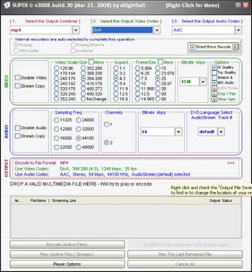The width and height of the screenshot is (252, 272).
Task: Click the Output Video Codec DivX field
Action: click(122, 30)
